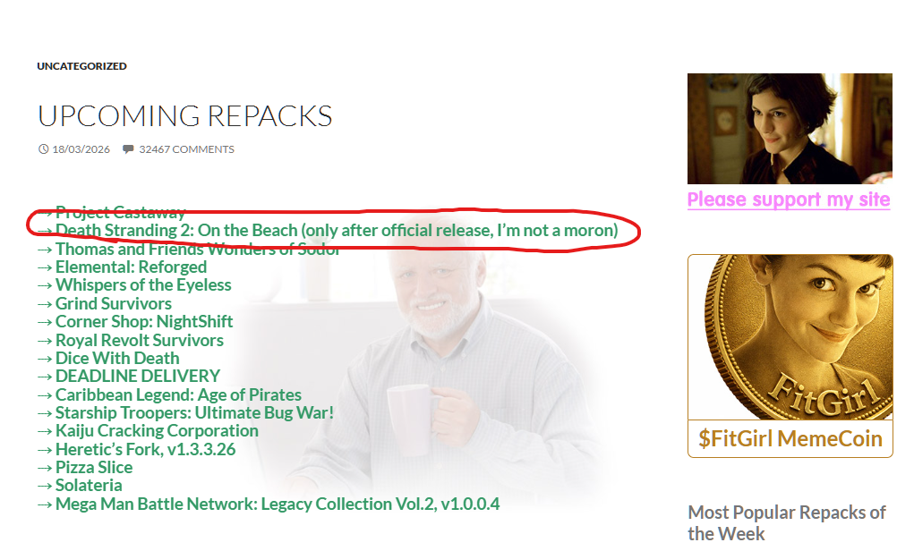Open Mega Man Battle Network Legacy Collection entry
Image resolution: width=914 pixels, height=551 pixels.
[278, 504]
